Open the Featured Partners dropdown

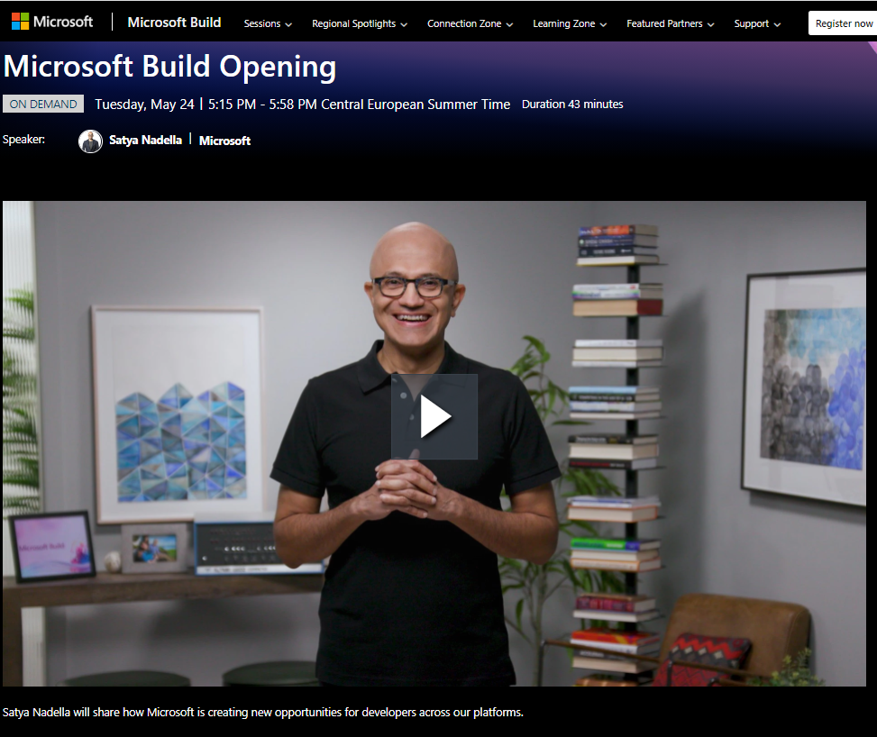670,23
